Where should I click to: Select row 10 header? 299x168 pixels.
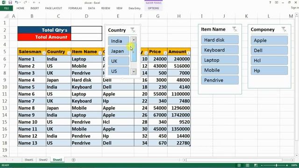tap(5, 87)
